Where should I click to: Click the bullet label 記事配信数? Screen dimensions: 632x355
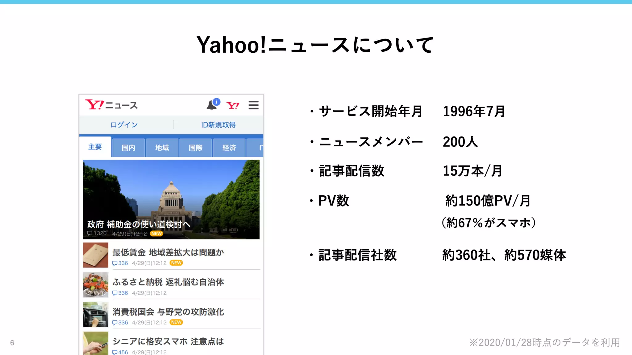pyautogui.click(x=351, y=171)
